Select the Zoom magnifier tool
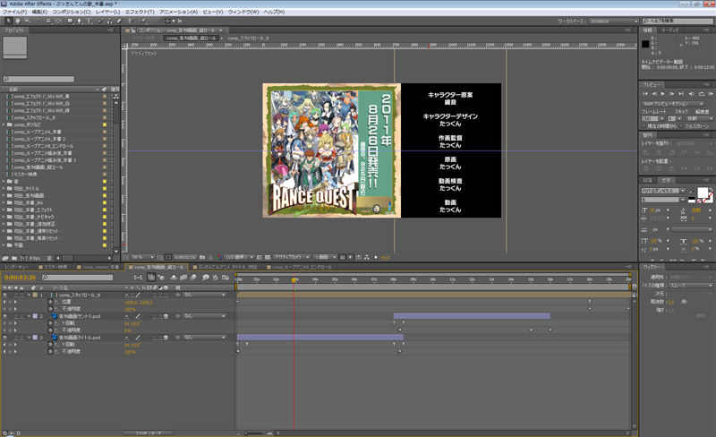 pos(27,20)
